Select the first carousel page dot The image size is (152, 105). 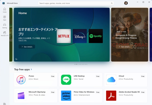click(75, 64)
